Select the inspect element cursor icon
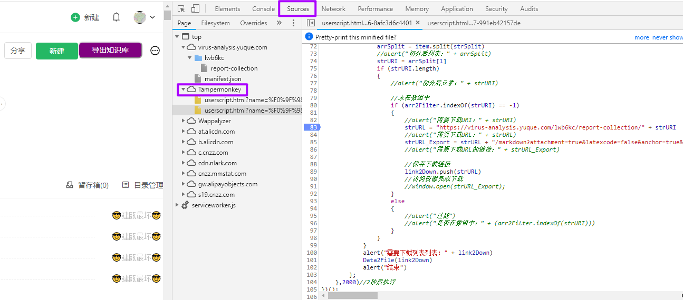 coord(181,8)
